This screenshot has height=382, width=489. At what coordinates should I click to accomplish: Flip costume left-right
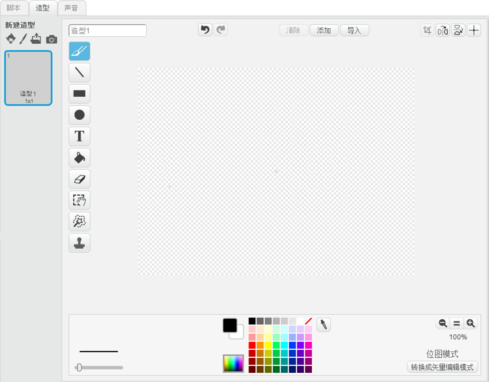442,30
